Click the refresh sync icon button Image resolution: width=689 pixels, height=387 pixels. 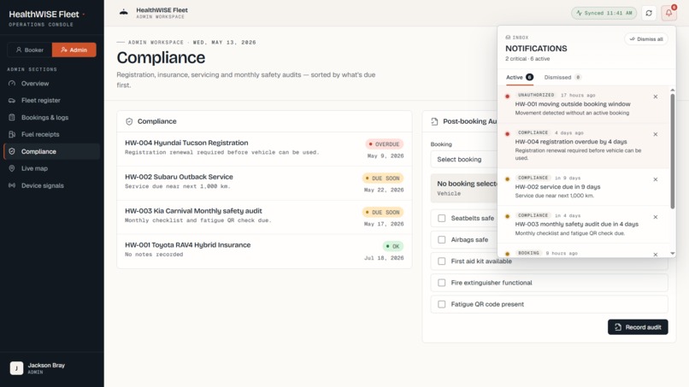click(649, 13)
